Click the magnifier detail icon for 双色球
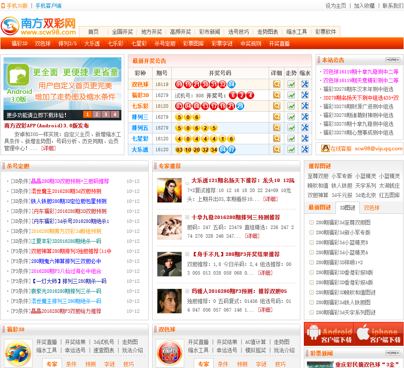Viewport: 404px width, 368px height. tap(277, 84)
